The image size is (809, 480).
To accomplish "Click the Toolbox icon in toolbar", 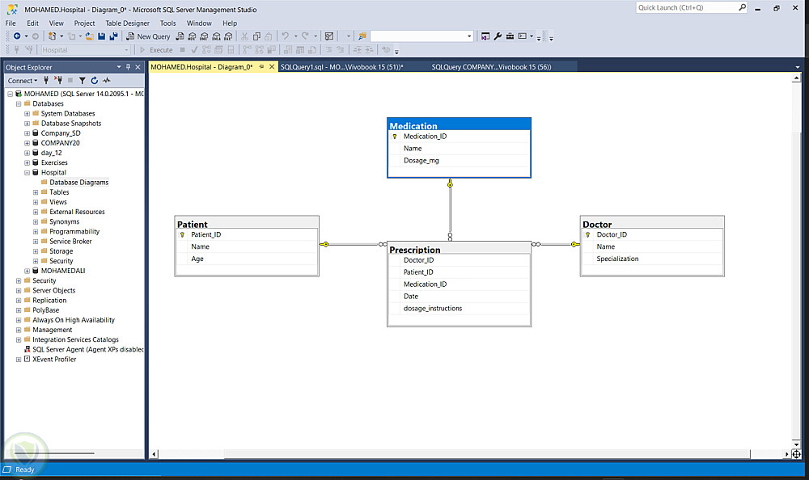I will pyautogui.click(x=510, y=36).
